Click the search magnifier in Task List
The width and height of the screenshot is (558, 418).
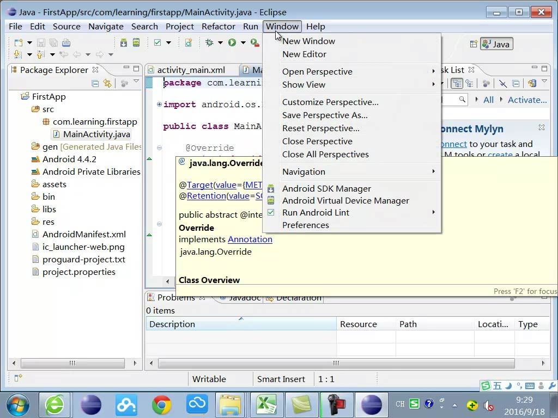click(462, 100)
